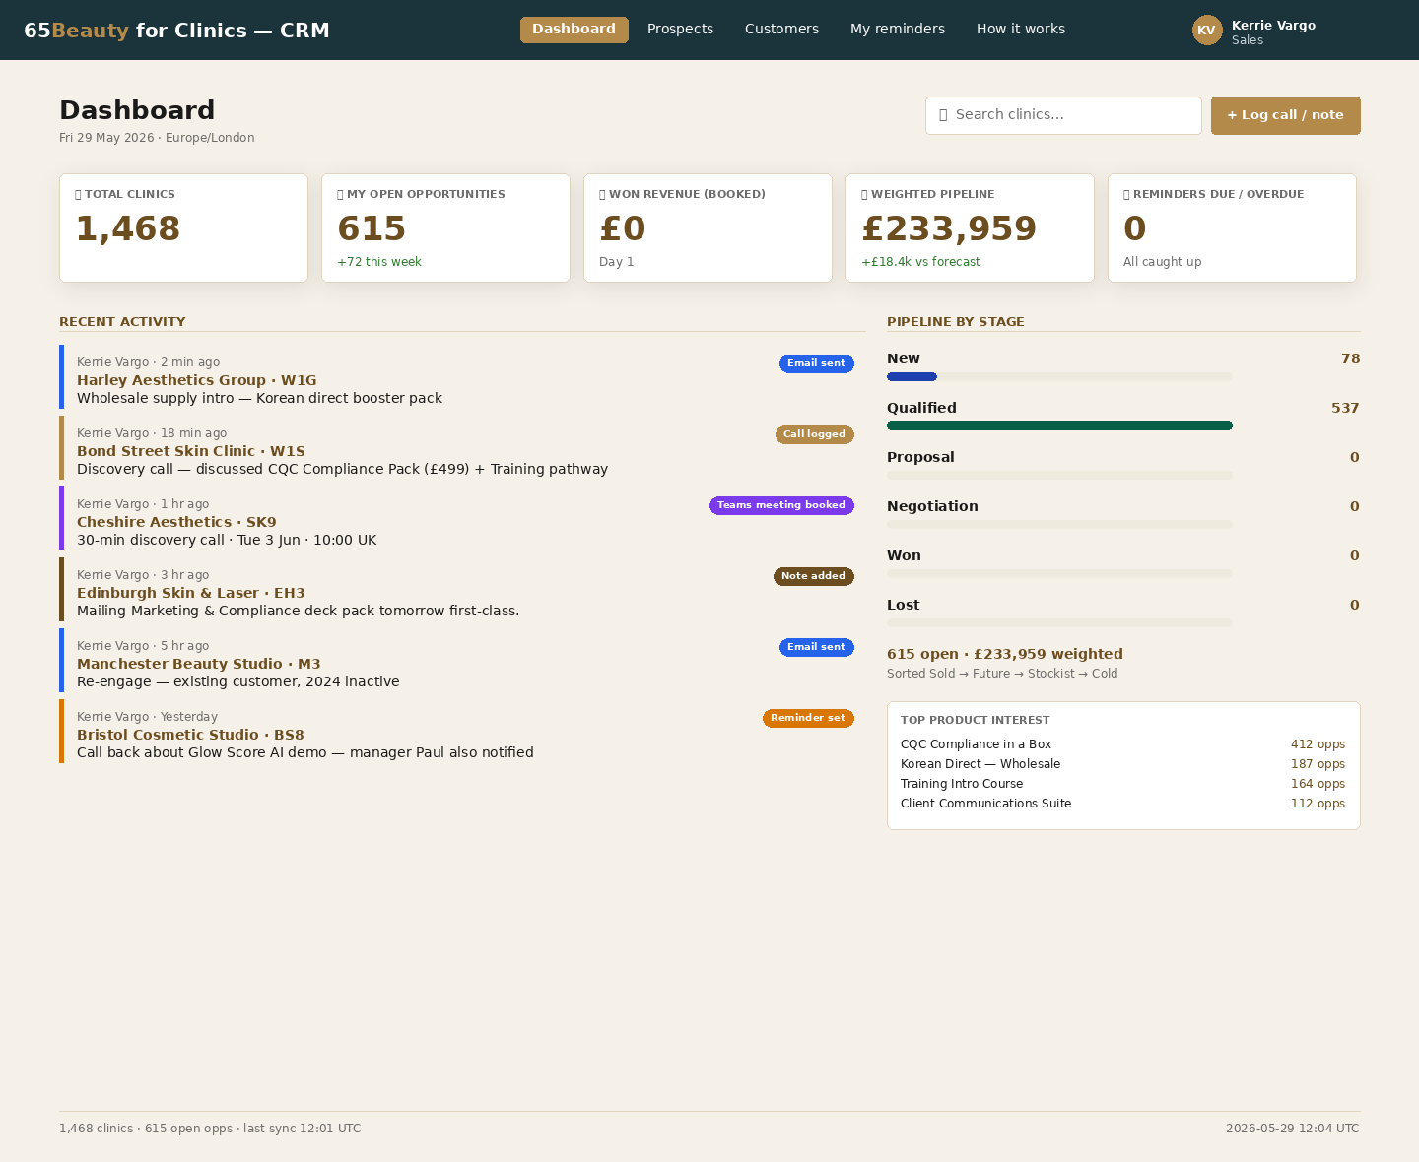Image resolution: width=1419 pixels, height=1162 pixels.
Task: Open Cheshire Aesthetics · SK9
Action: pyautogui.click(x=176, y=522)
